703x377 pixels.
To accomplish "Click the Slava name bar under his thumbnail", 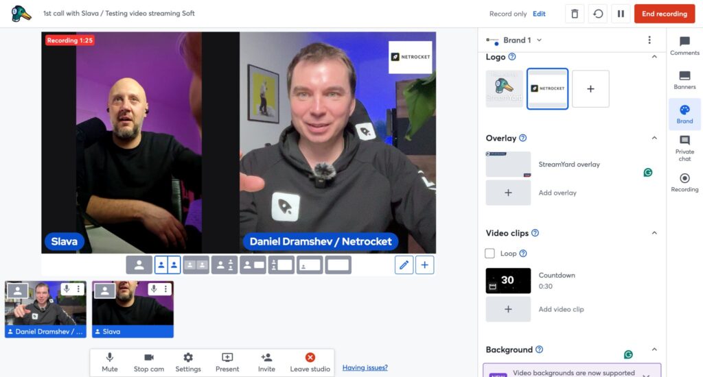I will coord(132,331).
